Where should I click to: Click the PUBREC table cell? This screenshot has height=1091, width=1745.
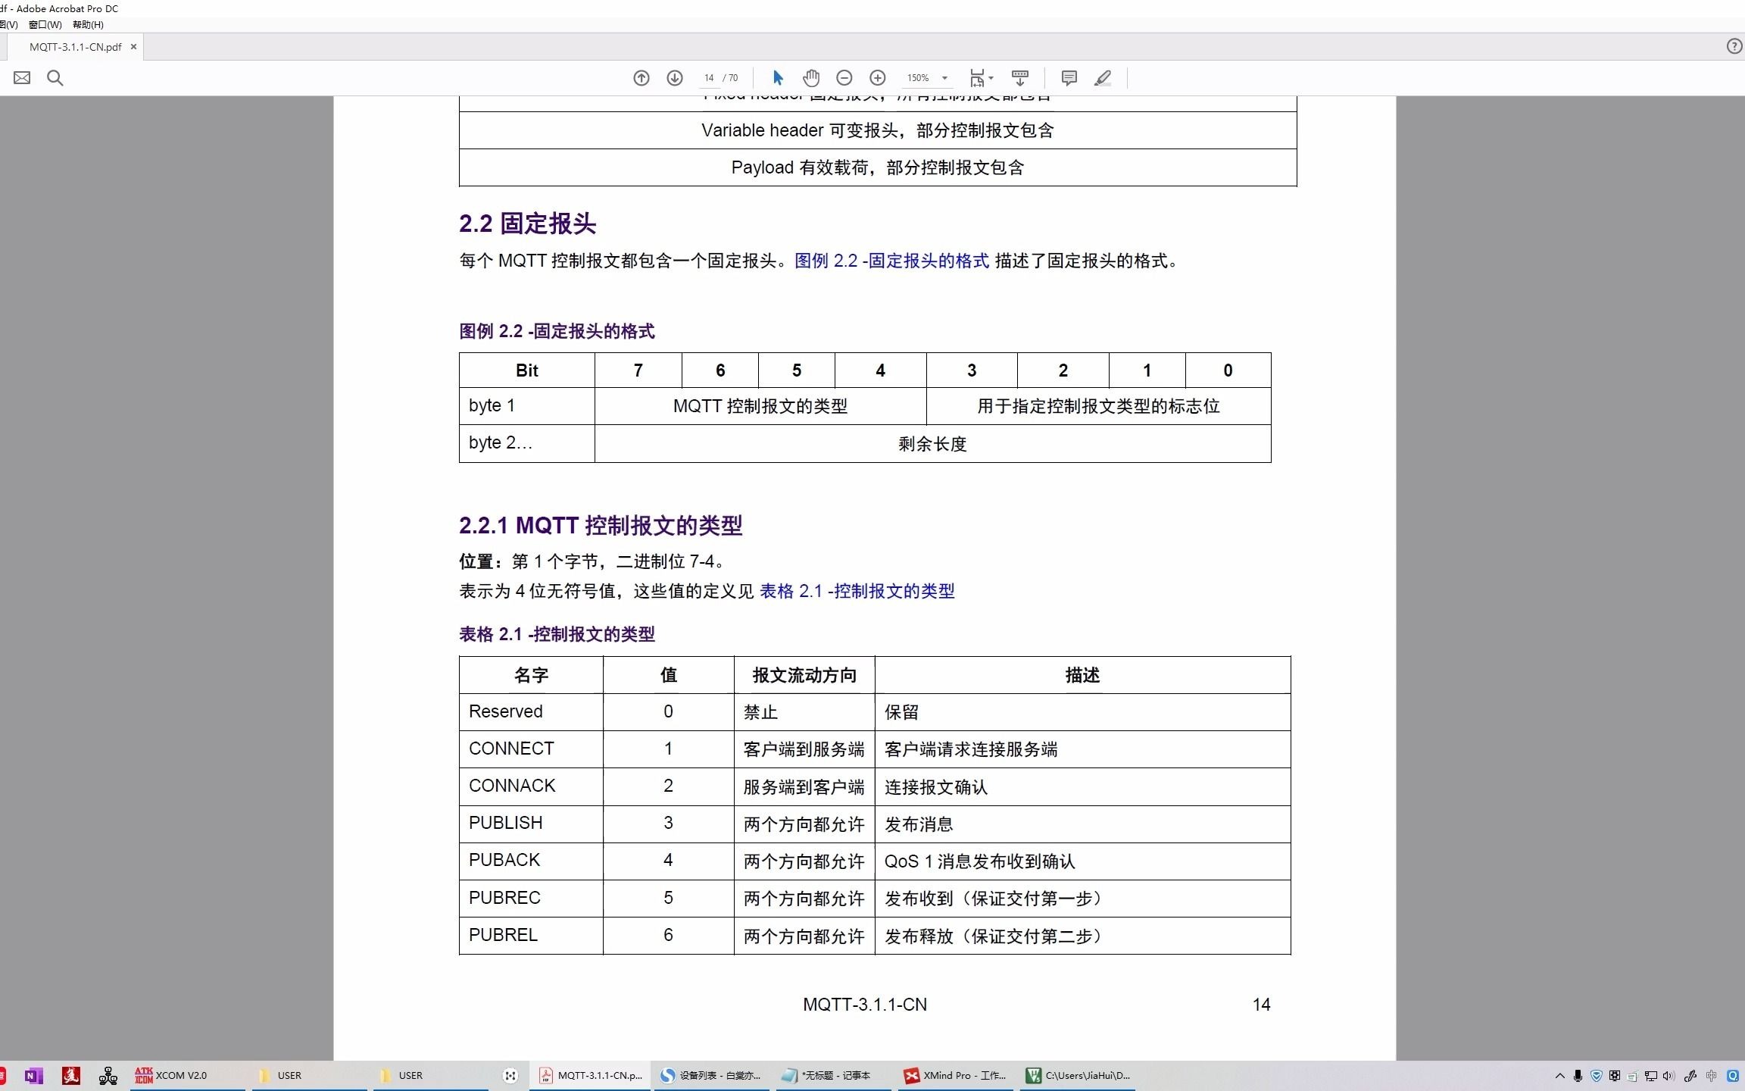[x=531, y=898]
